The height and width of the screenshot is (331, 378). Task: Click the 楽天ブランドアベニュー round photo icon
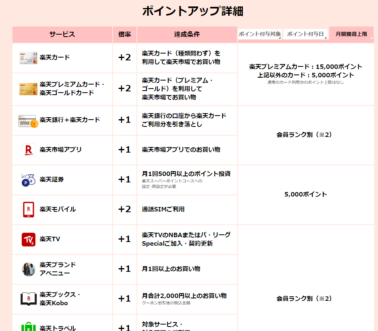point(28,269)
